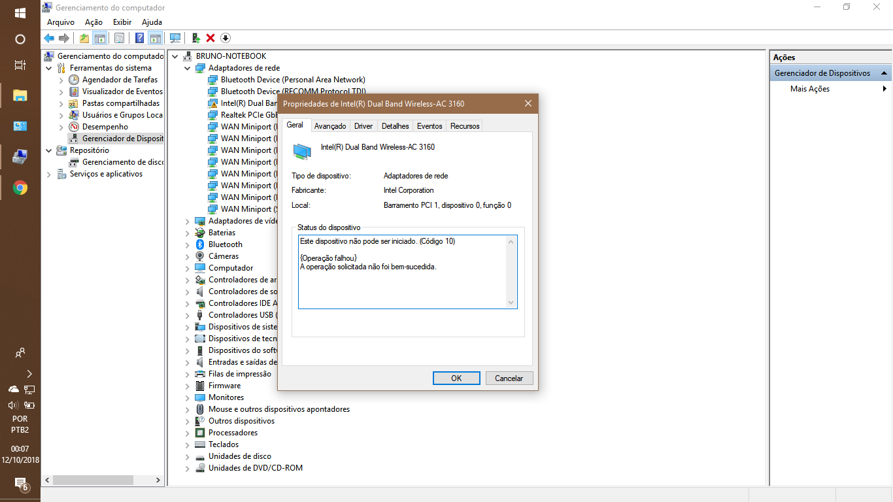Click Cancelar in properties dialog

509,378
